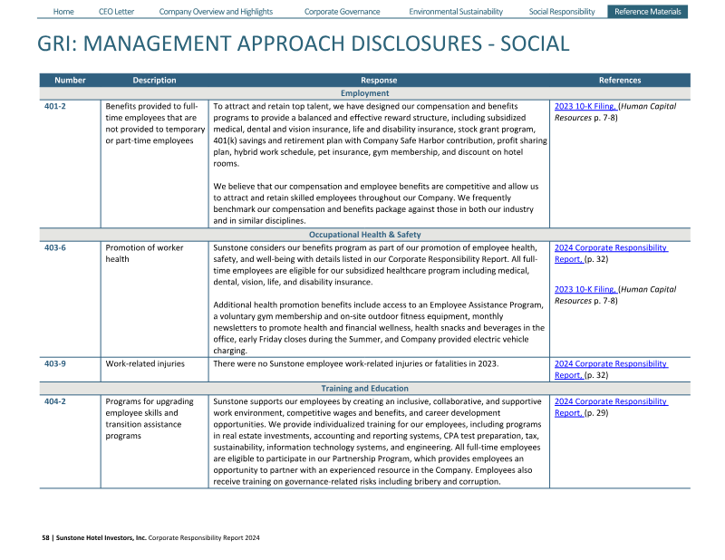Click the Employment section heading
This screenshot has height=560, width=725.
pyautogui.click(x=364, y=93)
